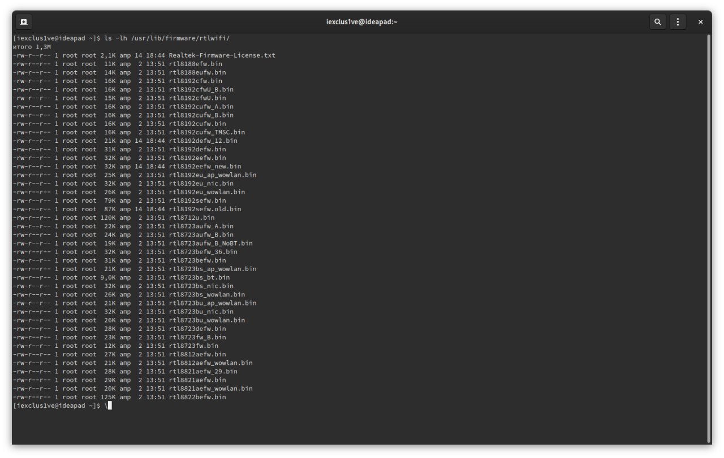
Task: Click file name rtl8192eu_nic.bin
Action: click(x=201, y=184)
